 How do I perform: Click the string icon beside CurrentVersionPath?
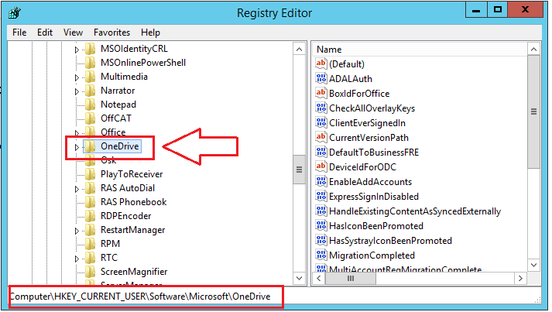[321, 137]
